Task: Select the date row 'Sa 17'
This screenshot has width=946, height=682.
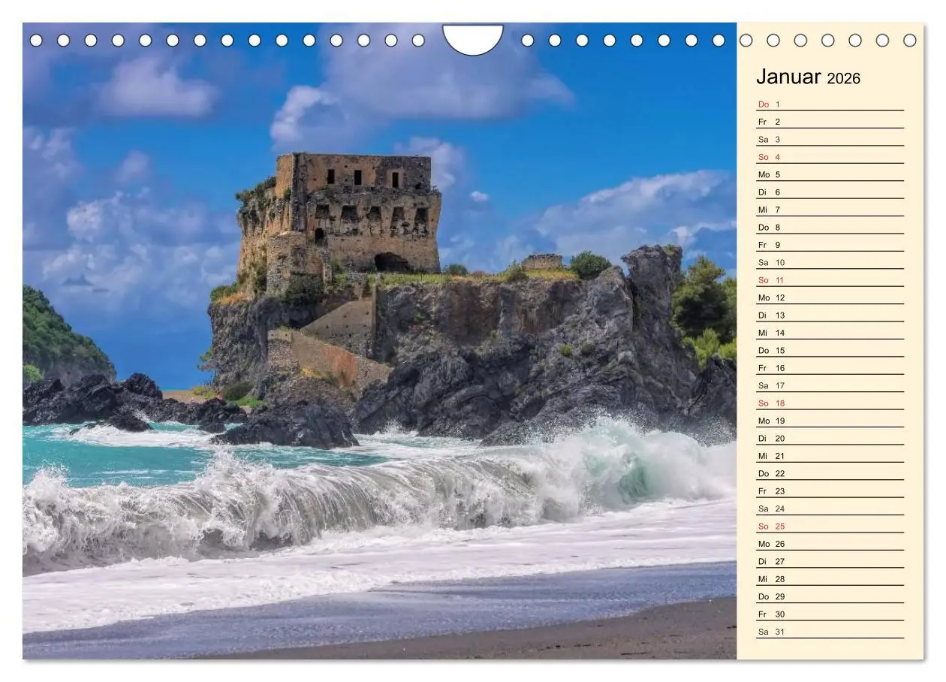Action: 830,385
